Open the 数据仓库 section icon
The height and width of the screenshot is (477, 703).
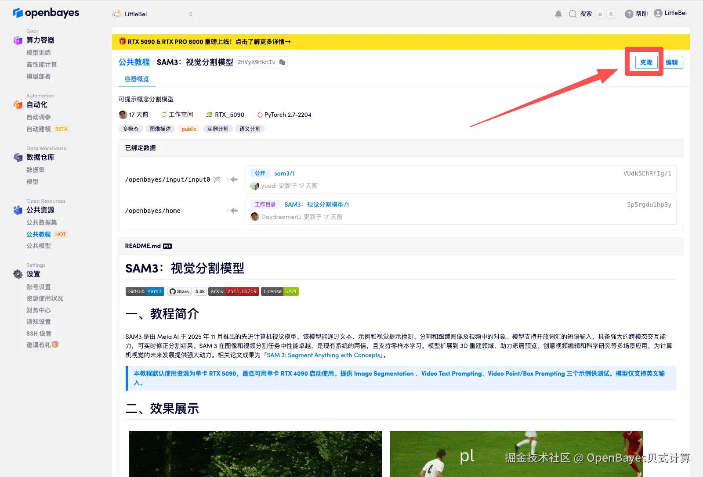pos(17,157)
